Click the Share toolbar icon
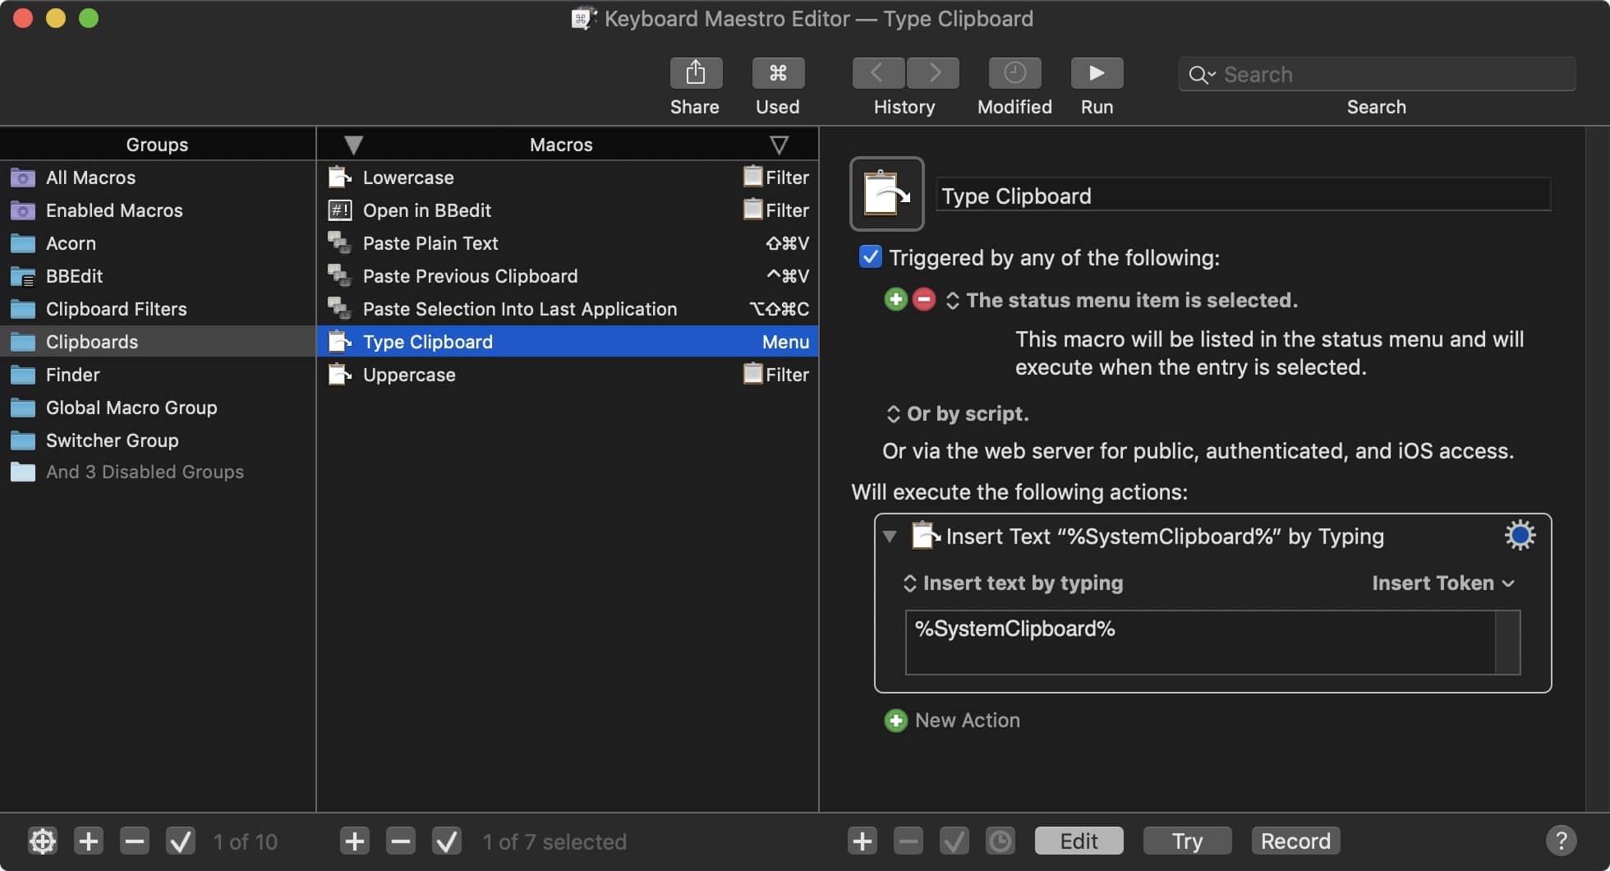 (695, 73)
